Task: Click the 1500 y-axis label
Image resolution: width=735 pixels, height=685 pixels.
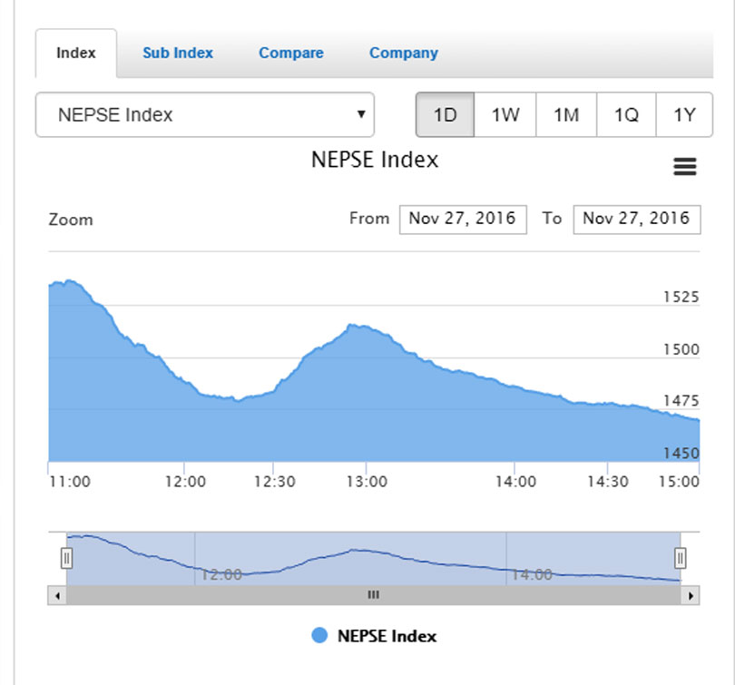Action: (x=681, y=349)
